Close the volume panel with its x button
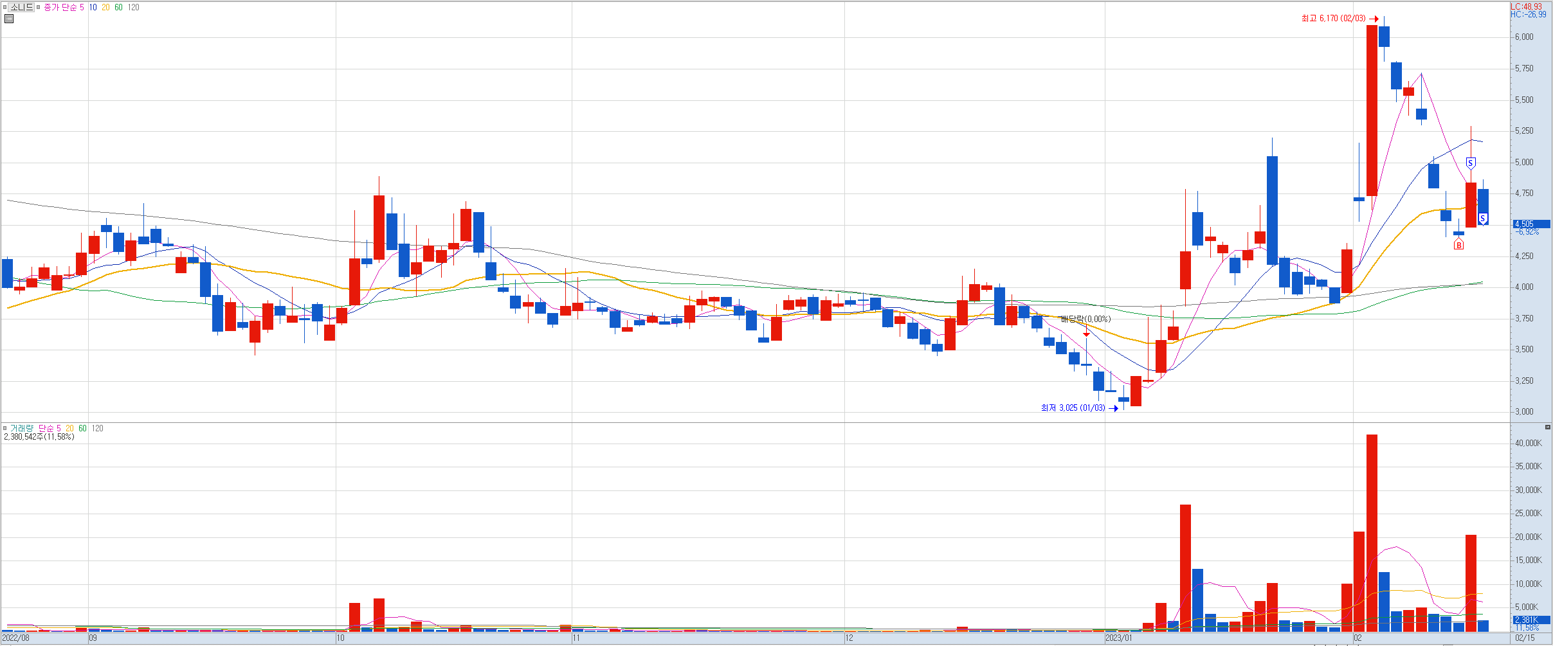Screen dimensions: 1553x646 coord(1547,427)
